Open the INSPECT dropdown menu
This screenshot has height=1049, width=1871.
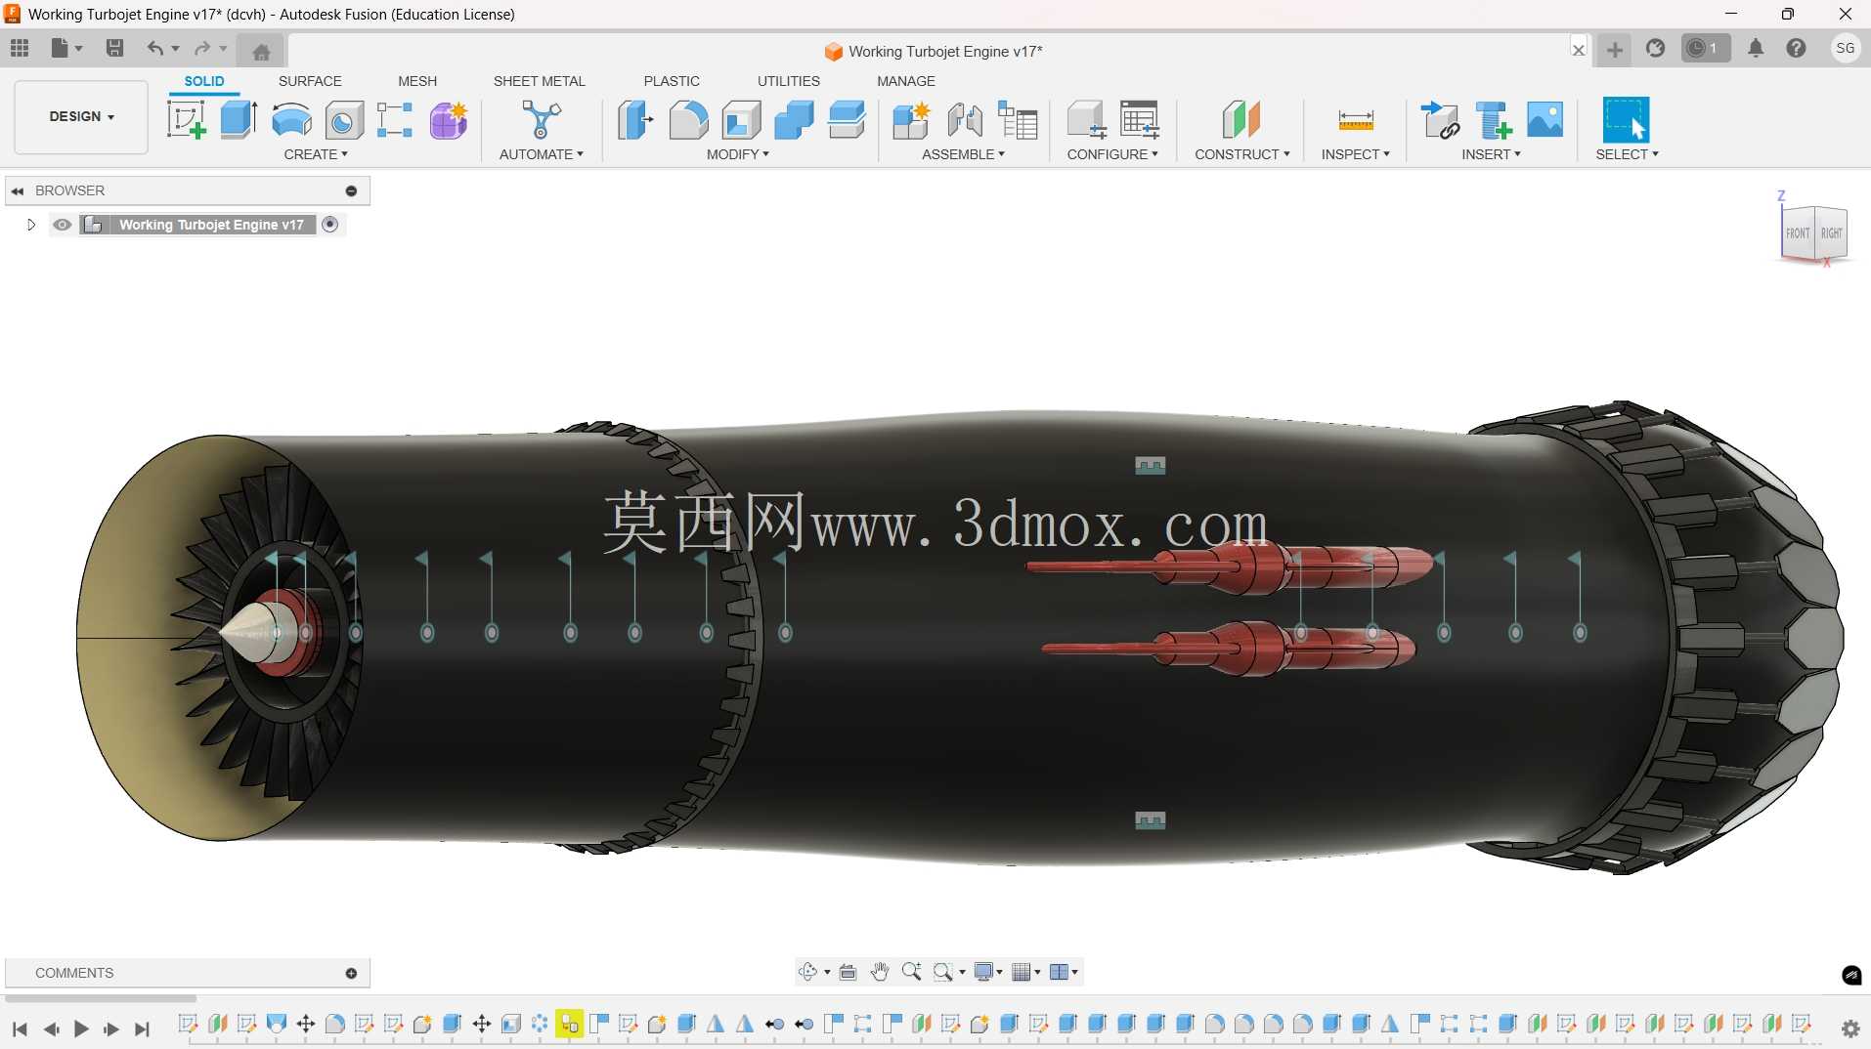point(1356,154)
